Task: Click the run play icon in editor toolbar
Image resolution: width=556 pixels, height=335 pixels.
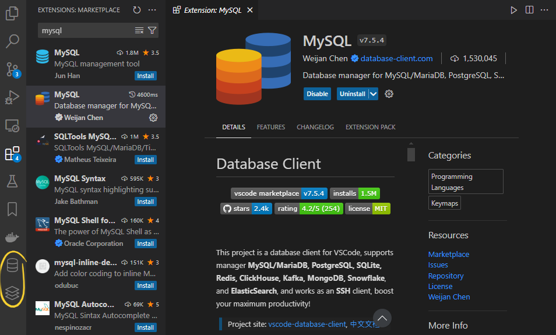Action: pos(513,10)
